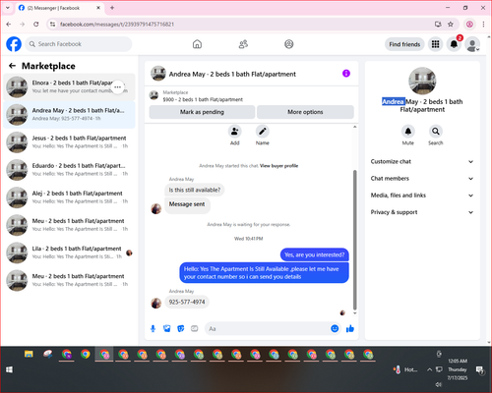Open Jesus conversation
Viewport: 492px width, 393px height.
coord(69,142)
